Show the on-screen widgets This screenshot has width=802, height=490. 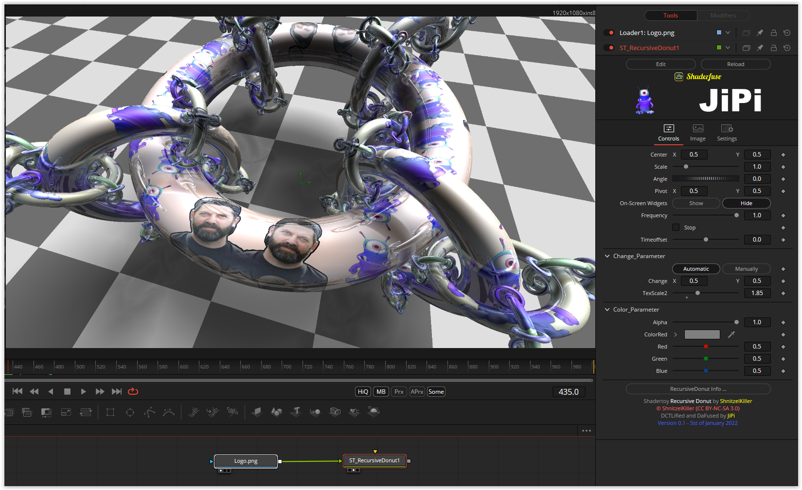696,203
